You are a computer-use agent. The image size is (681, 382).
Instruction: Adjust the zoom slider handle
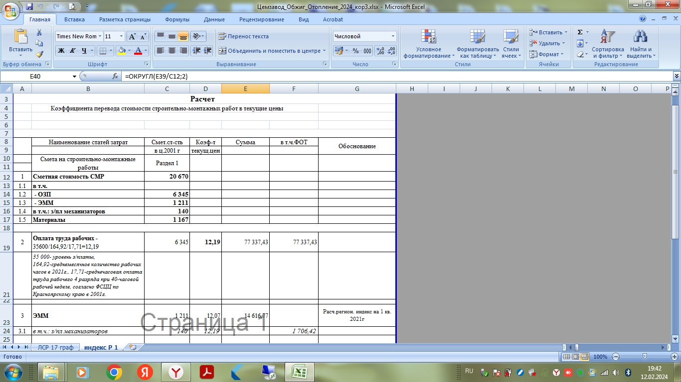(x=645, y=357)
